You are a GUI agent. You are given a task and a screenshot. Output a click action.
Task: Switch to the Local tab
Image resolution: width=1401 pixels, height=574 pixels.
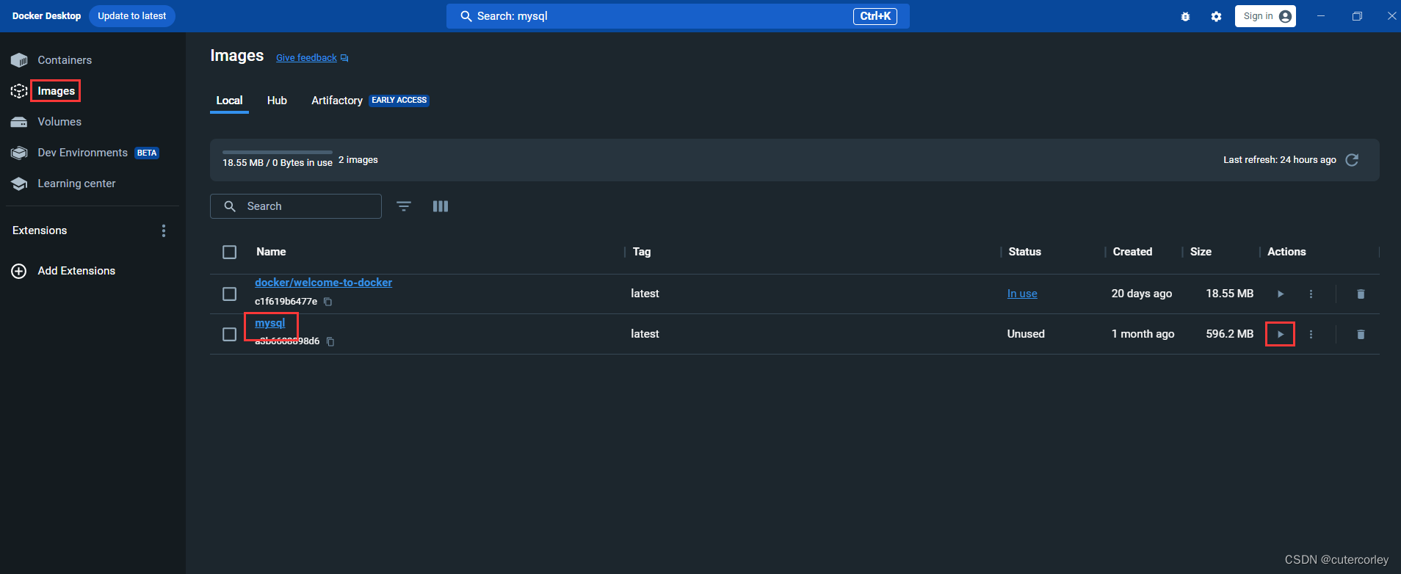point(229,101)
